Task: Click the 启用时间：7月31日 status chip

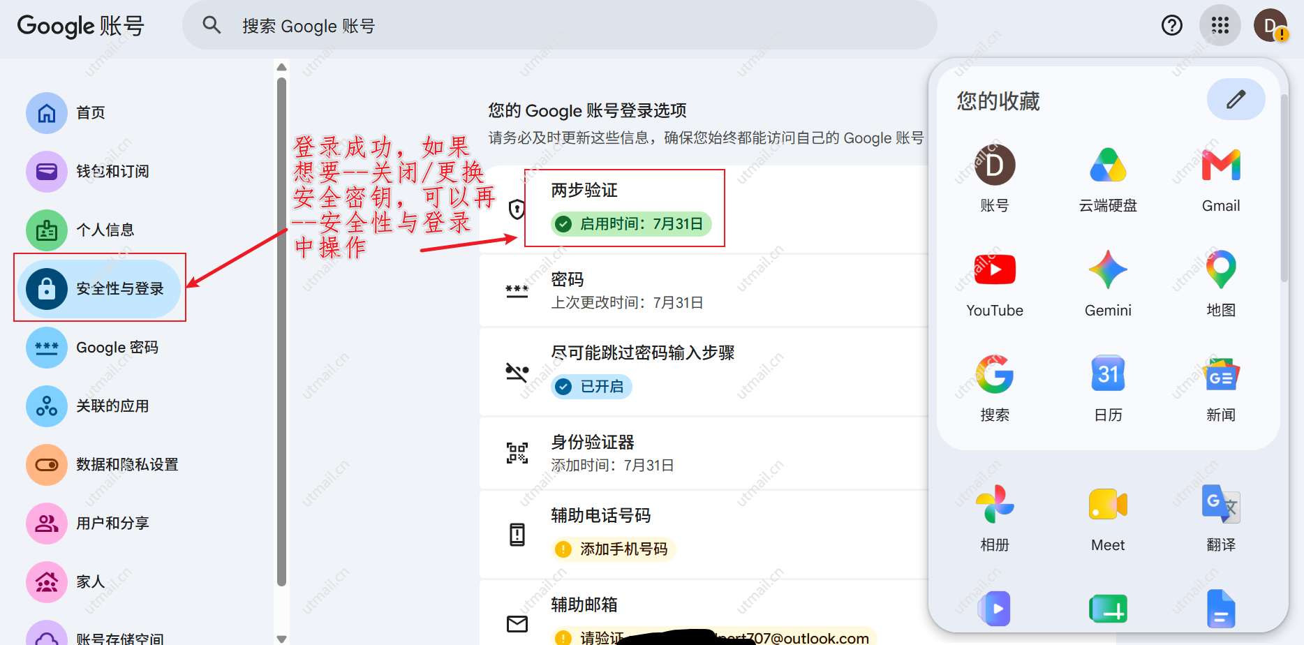Action: [x=632, y=224]
